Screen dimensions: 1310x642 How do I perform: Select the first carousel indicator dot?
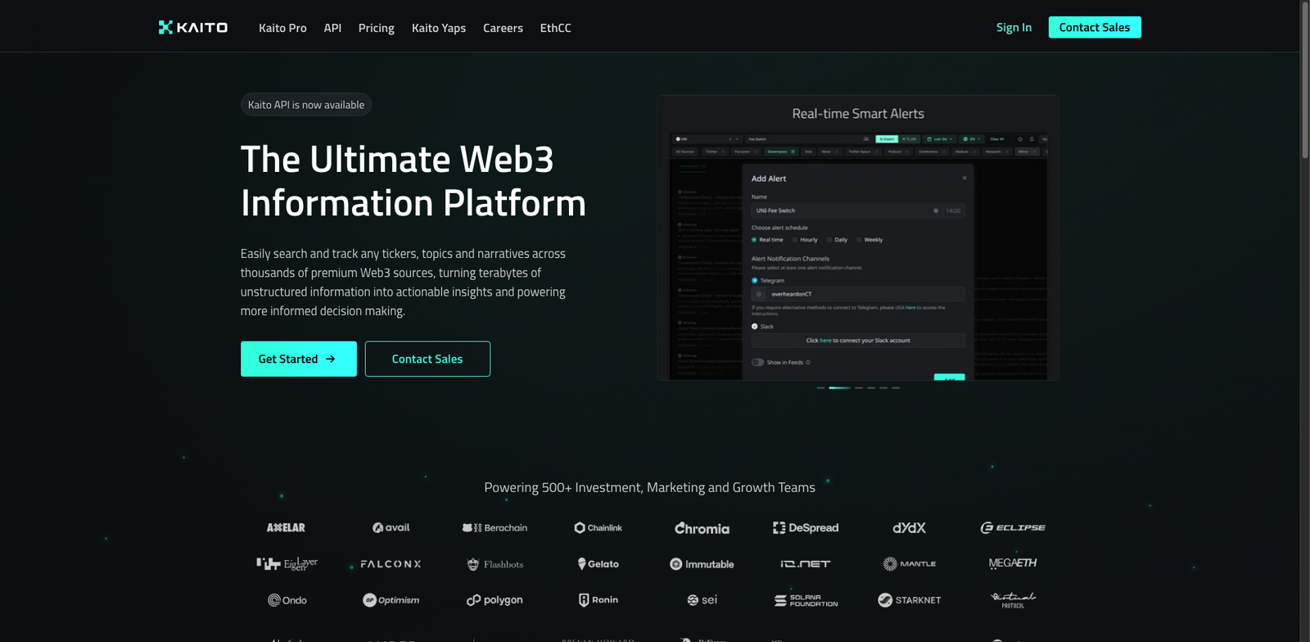[820, 388]
